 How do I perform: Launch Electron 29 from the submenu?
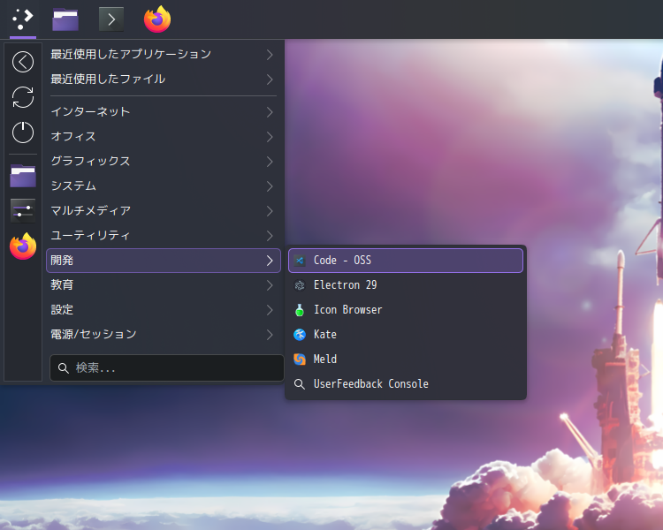pos(406,285)
